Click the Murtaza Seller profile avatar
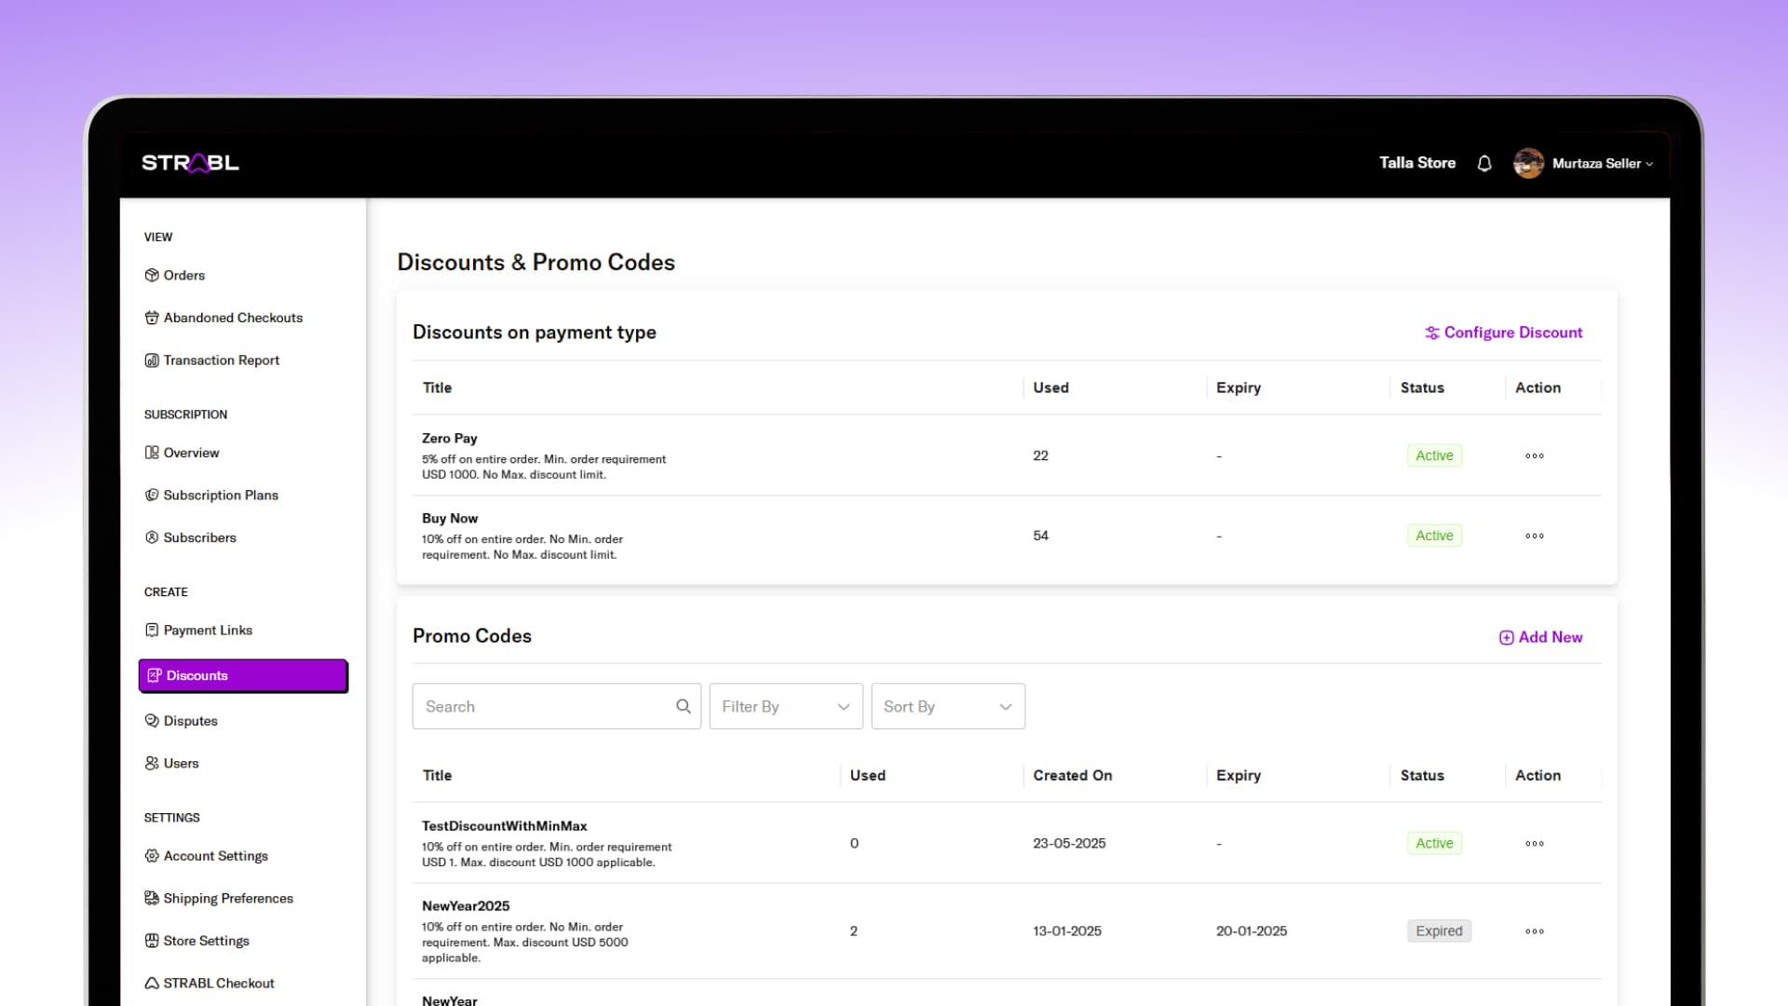This screenshot has height=1006, width=1788. (x=1528, y=163)
